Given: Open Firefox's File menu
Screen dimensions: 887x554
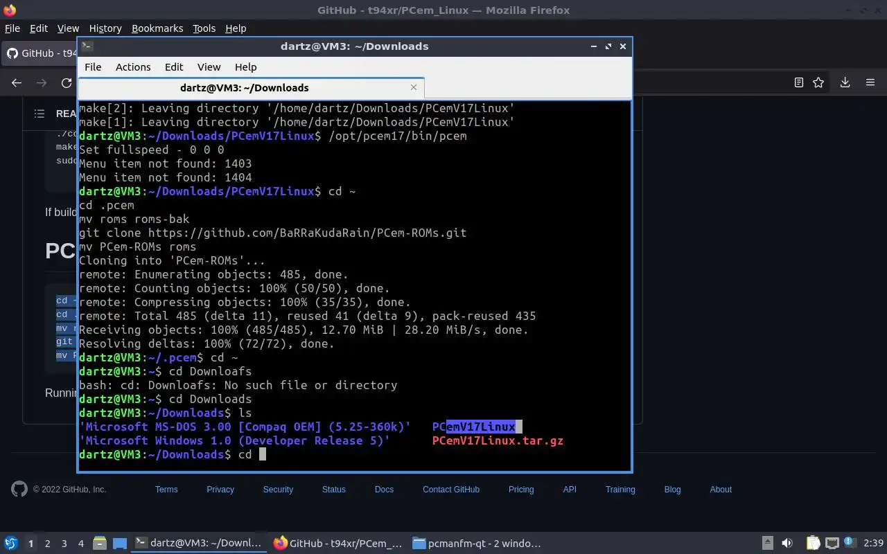Looking at the screenshot, I should [x=12, y=28].
